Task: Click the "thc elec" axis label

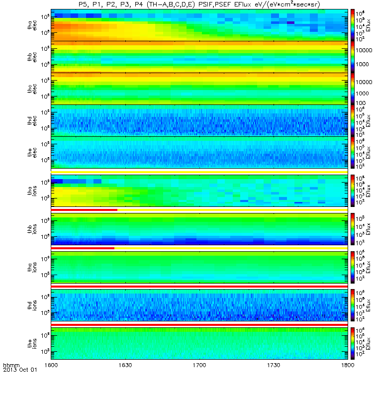Action: [x=32, y=89]
